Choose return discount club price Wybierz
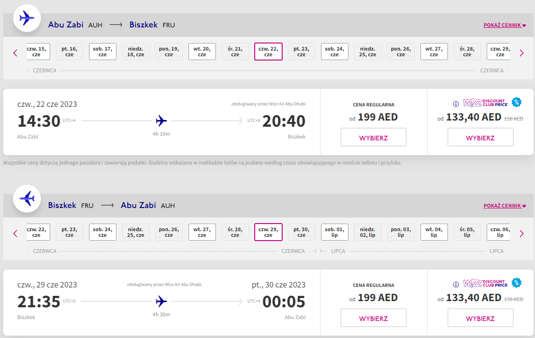This screenshot has height=338, width=535. (481, 318)
